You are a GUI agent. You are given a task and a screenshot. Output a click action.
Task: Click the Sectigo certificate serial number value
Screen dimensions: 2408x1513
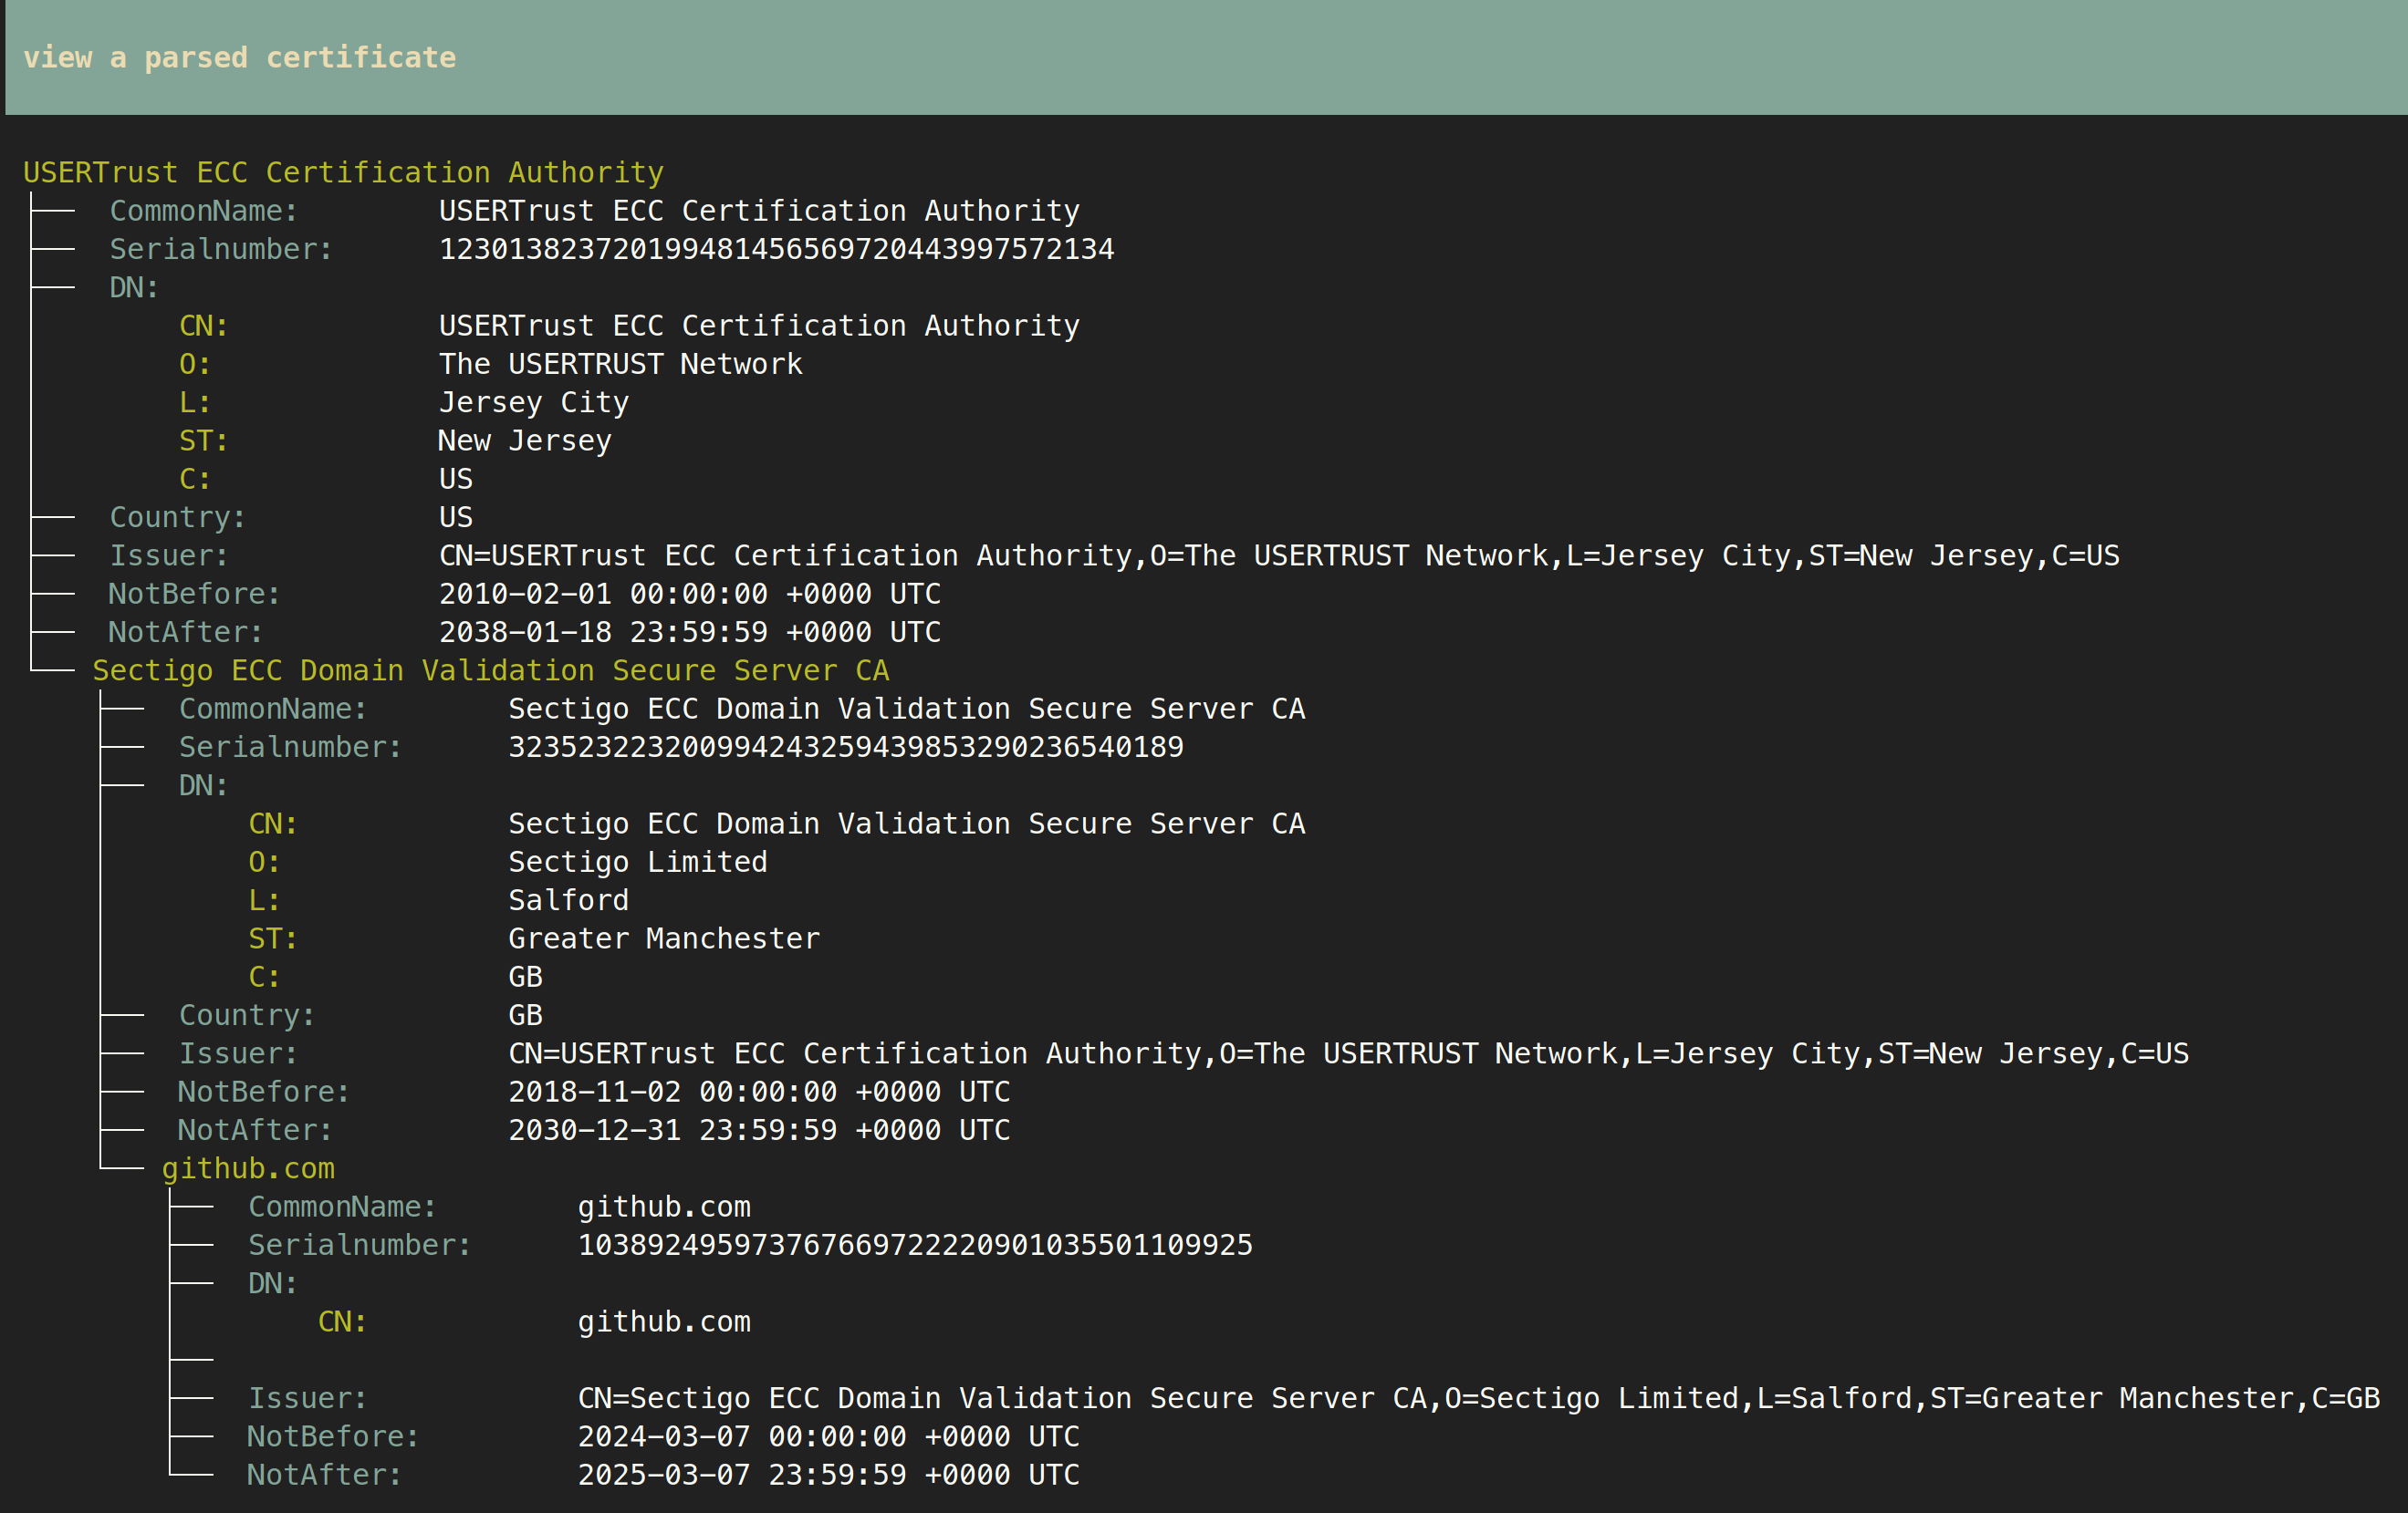point(845,747)
